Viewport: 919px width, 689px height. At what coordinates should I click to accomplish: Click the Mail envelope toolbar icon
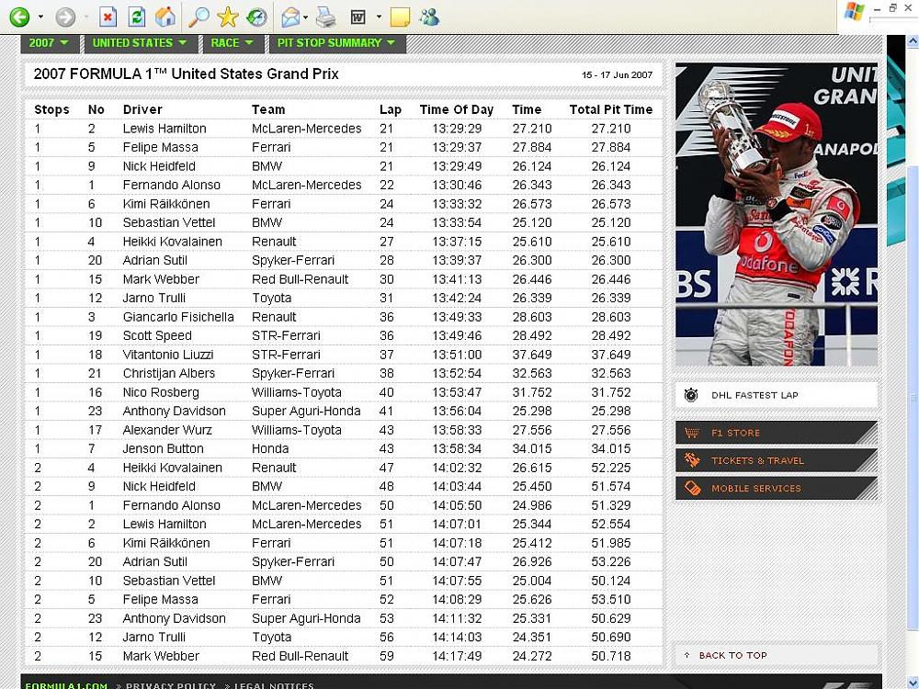pyautogui.click(x=291, y=17)
